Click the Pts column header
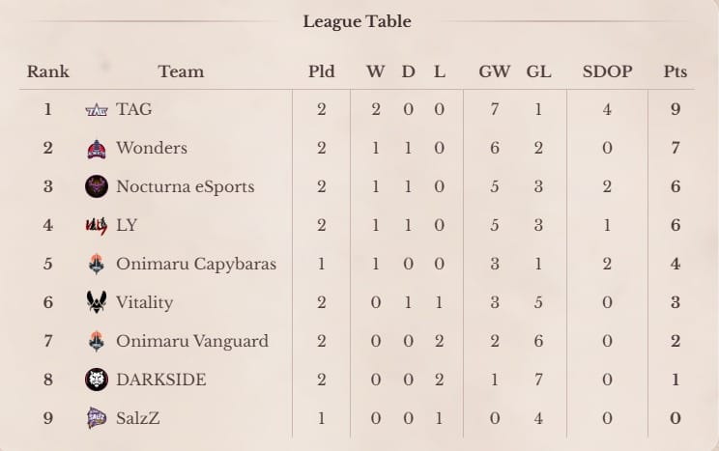The image size is (719, 451). tap(676, 71)
